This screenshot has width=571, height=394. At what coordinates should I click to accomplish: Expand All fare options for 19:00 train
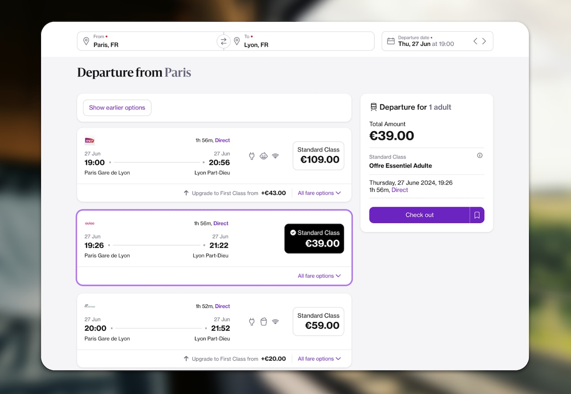tap(319, 193)
